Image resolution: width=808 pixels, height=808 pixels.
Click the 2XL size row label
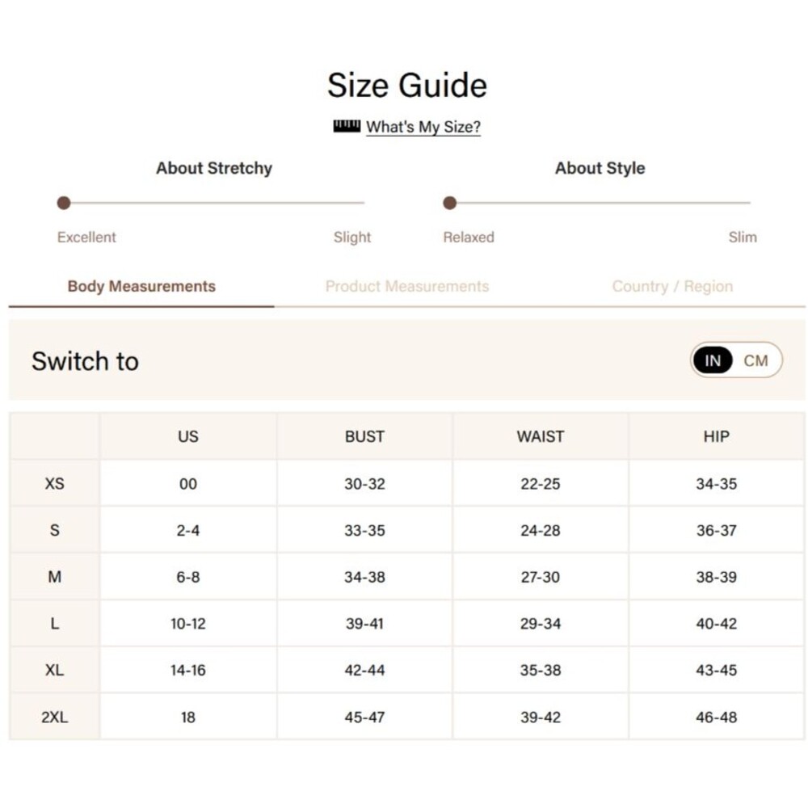[55, 717]
